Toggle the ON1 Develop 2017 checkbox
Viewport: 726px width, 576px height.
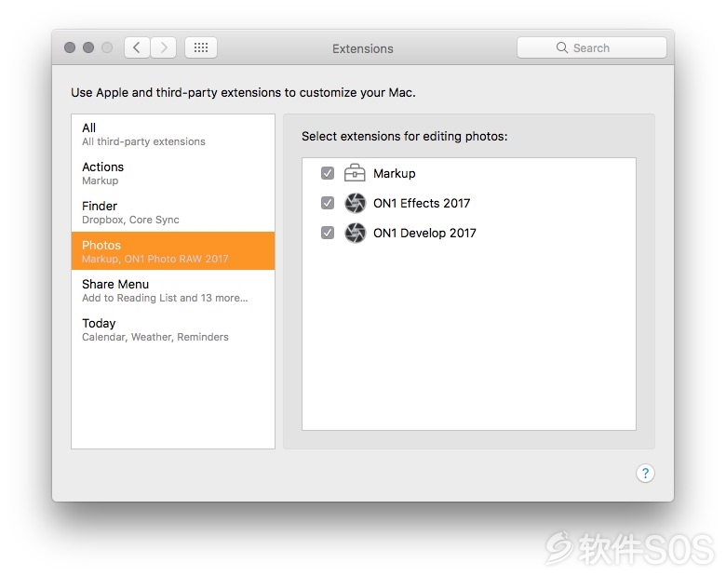pyautogui.click(x=328, y=233)
